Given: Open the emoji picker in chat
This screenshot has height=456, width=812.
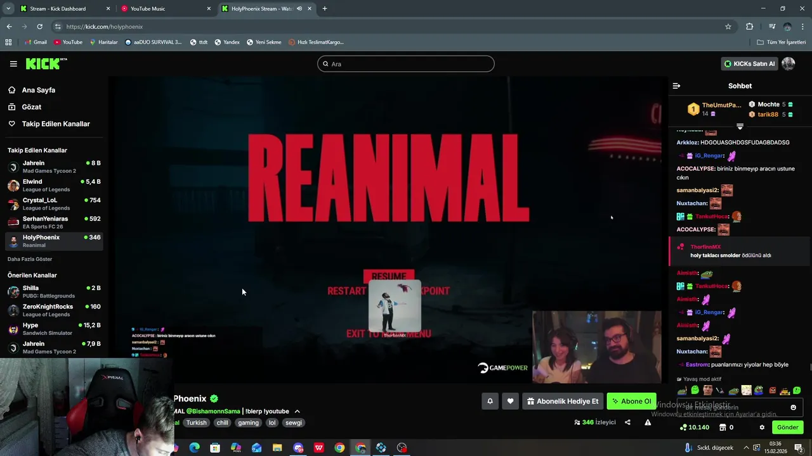Looking at the screenshot, I should point(793,407).
